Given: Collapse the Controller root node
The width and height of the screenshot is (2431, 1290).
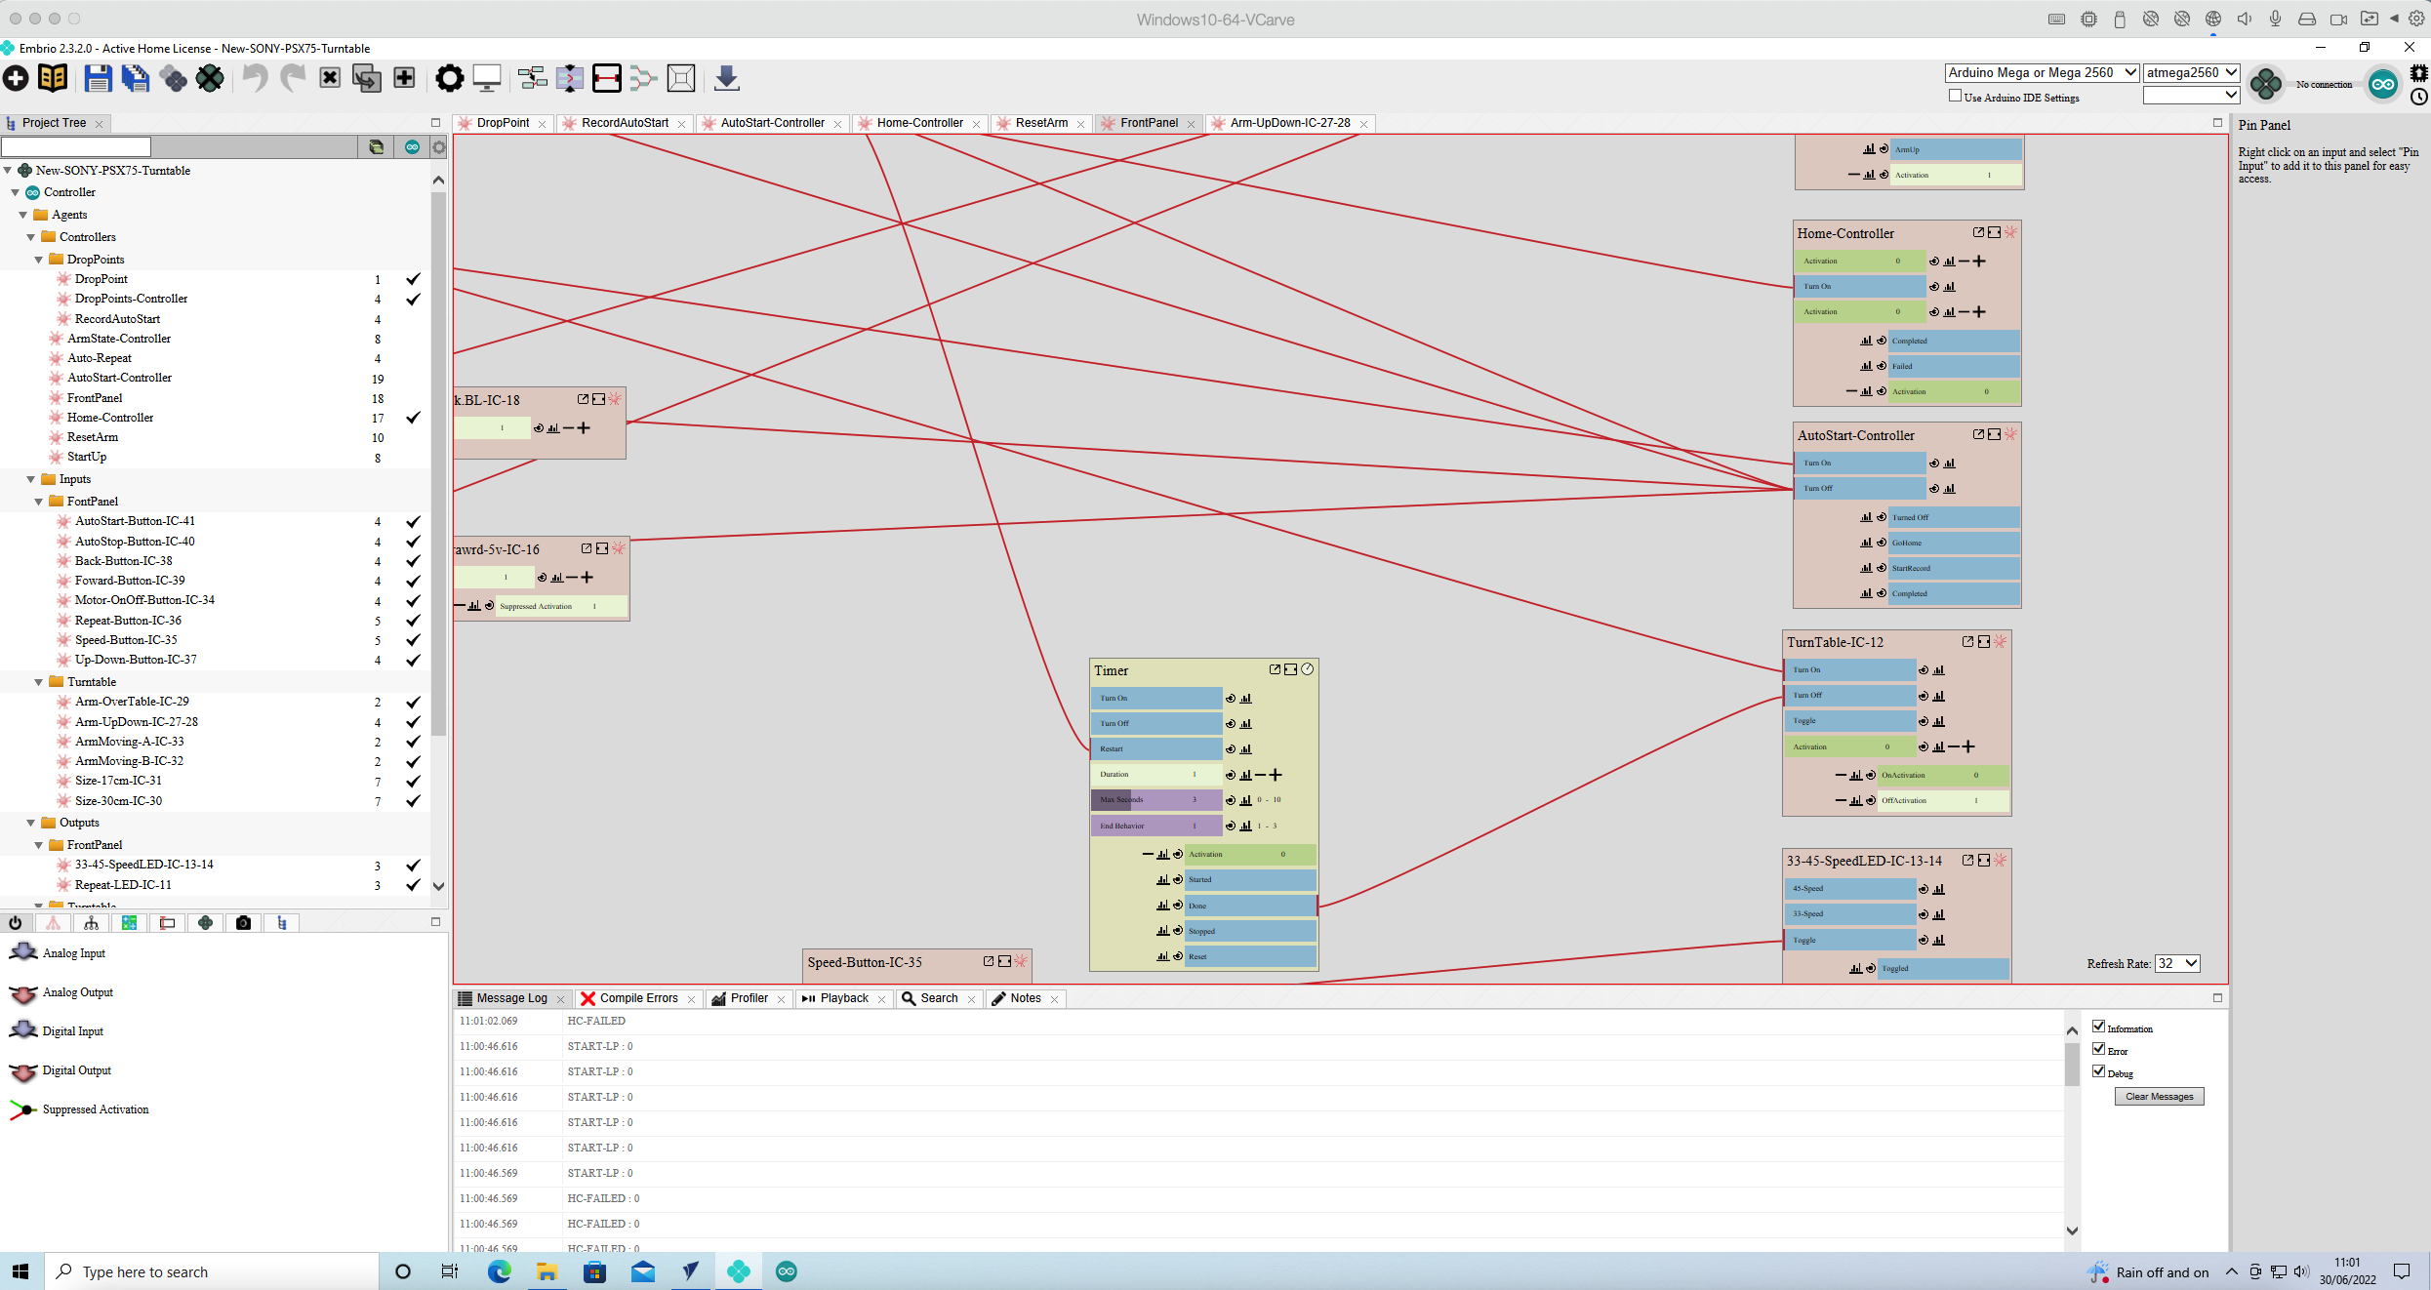Looking at the screenshot, I should coord(16,192).
